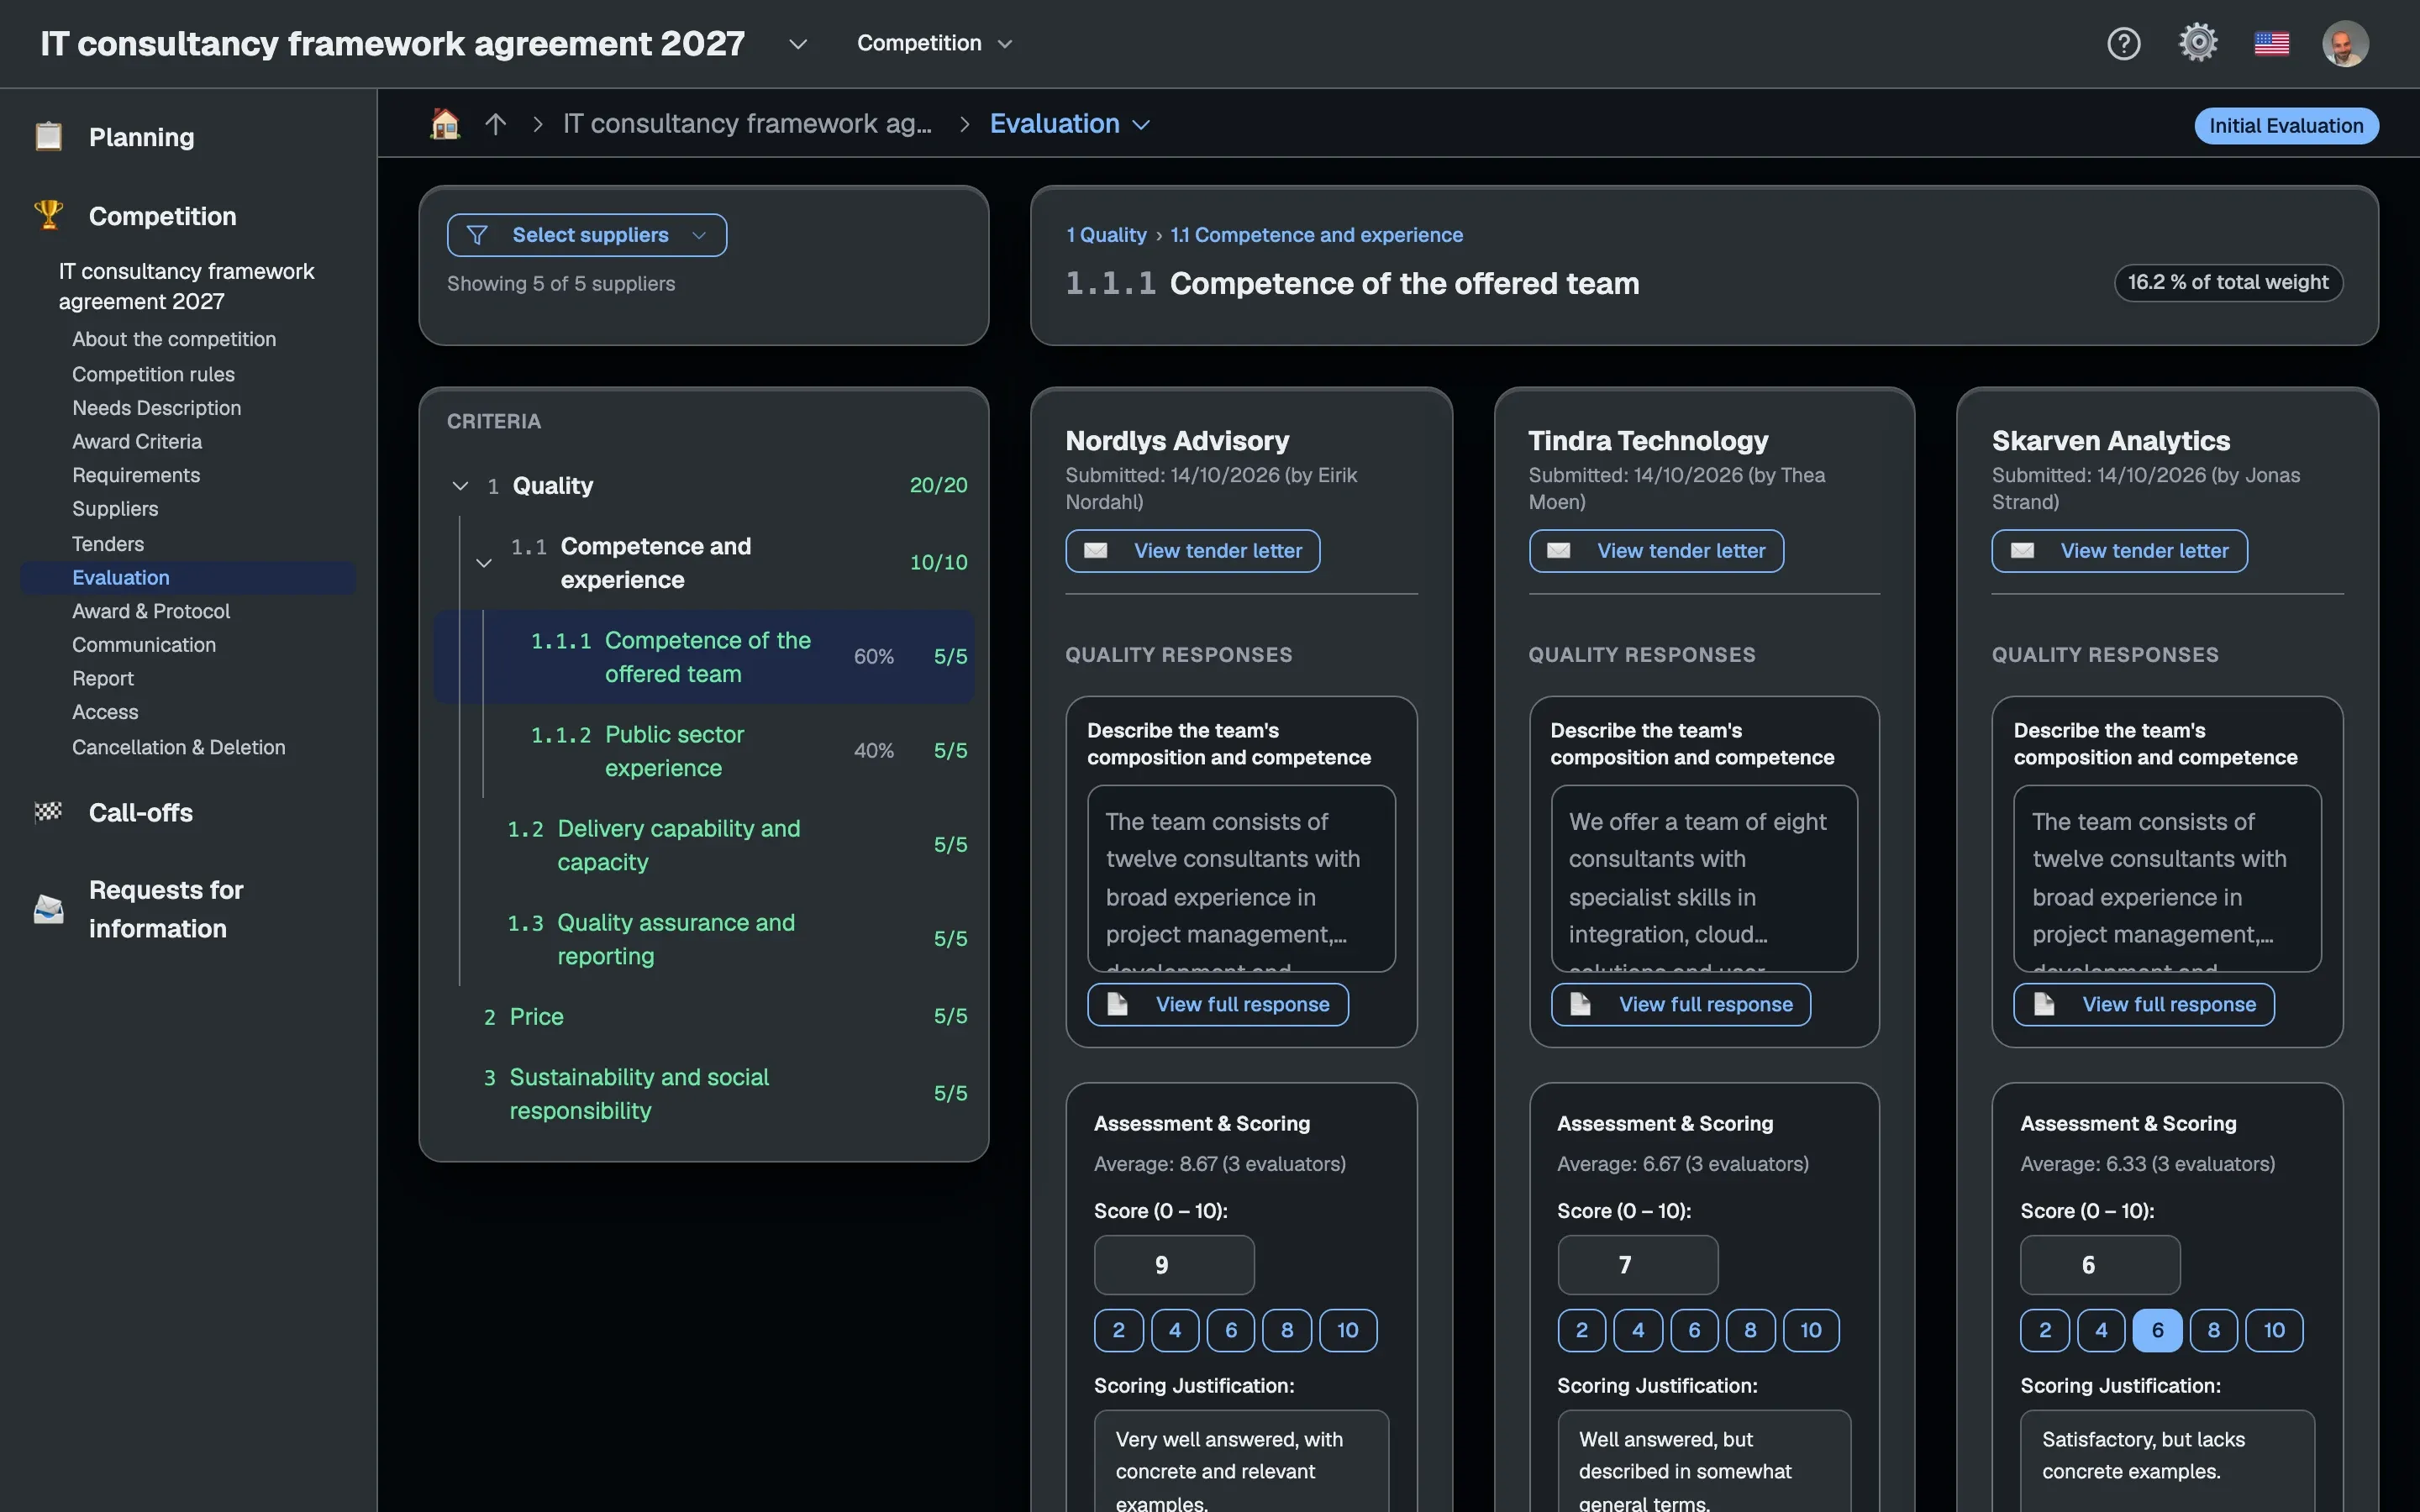
Task: Click the score input for Nordlys Advisory
Action: 1174,1265
